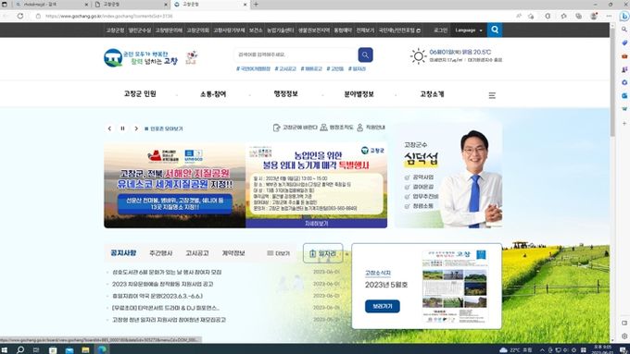Screen dimensions: 630x354
Task: Open Edge from the taskbar
Action: tap(102, 349)
